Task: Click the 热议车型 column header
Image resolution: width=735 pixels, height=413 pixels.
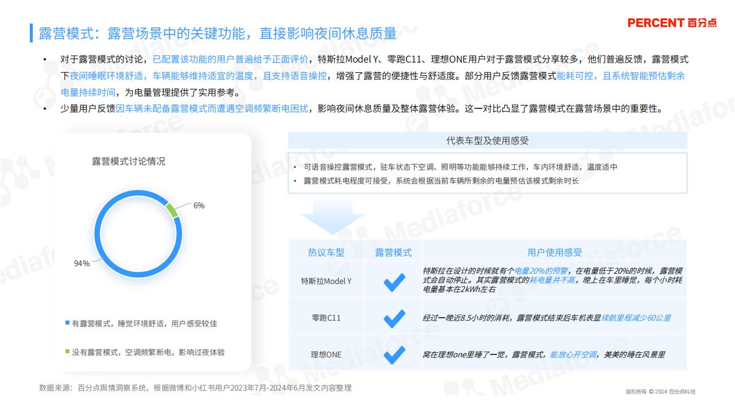Action: [326, 252]
